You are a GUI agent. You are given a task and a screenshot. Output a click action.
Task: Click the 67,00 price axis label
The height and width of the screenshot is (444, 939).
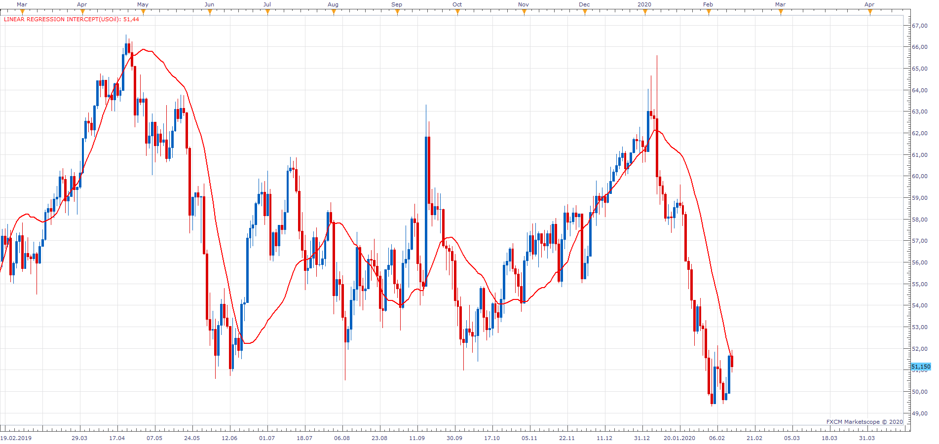coord(920,26)
